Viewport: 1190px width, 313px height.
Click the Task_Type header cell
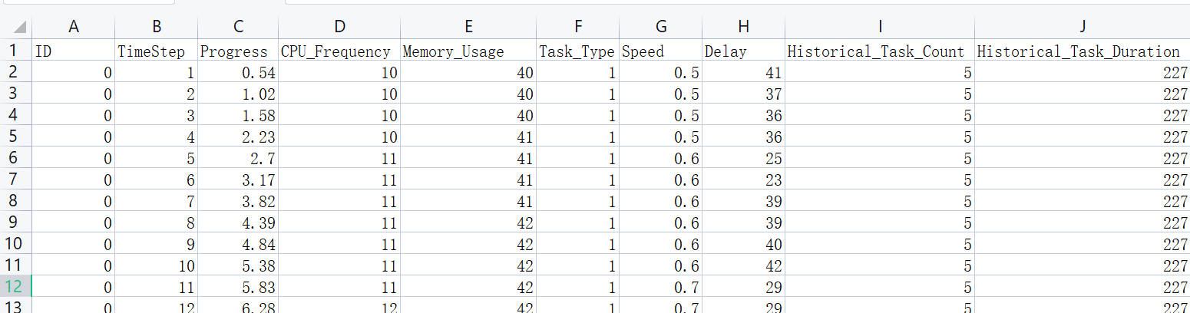pos(578,51)
